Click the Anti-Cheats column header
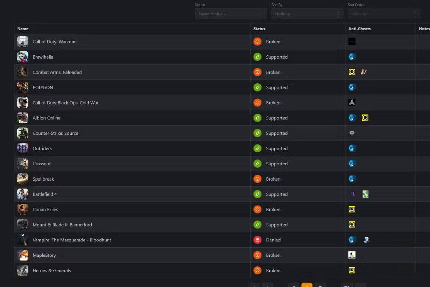The image size is (430, 287). pos(359,29)
